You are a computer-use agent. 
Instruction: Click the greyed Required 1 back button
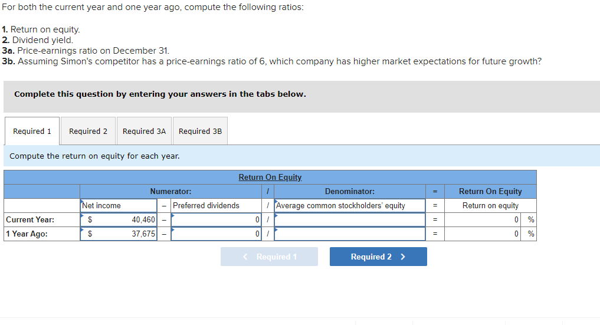tap(269, 257)
